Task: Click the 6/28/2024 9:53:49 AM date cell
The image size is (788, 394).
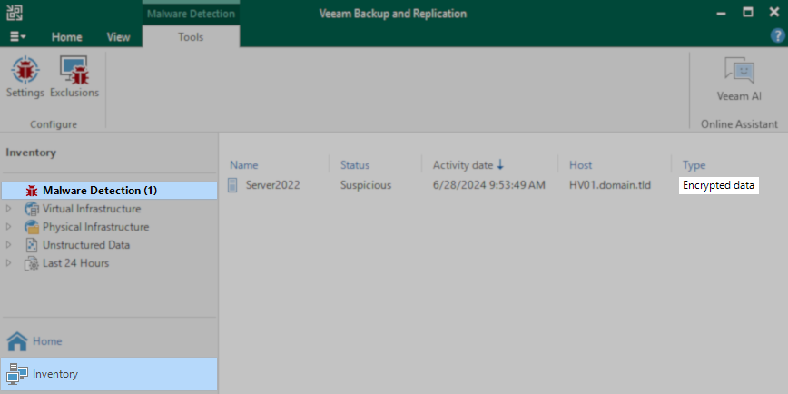Action: click(489, 185)
